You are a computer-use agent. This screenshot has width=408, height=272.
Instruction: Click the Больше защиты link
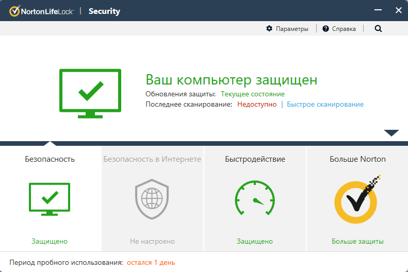(357, 241)
